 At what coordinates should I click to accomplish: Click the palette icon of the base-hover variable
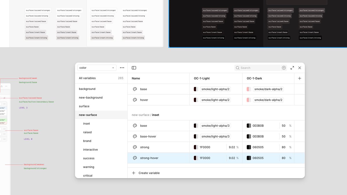135,136
